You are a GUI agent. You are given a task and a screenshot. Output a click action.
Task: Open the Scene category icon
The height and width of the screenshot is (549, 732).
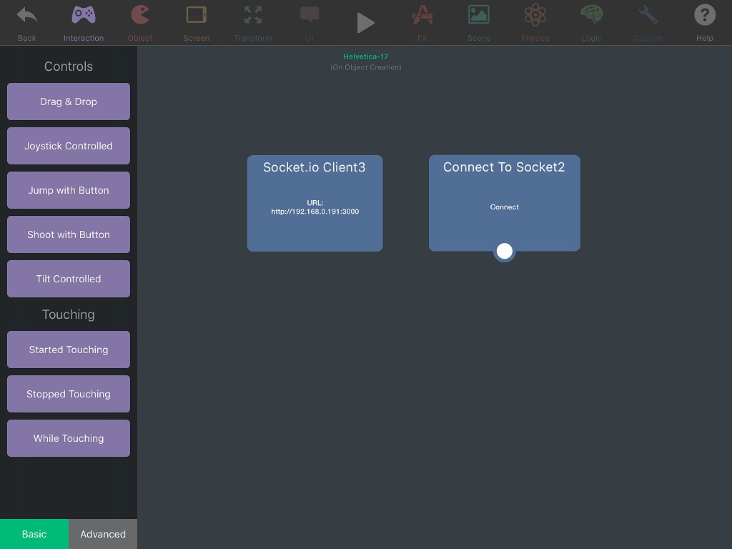coord(479,15)
